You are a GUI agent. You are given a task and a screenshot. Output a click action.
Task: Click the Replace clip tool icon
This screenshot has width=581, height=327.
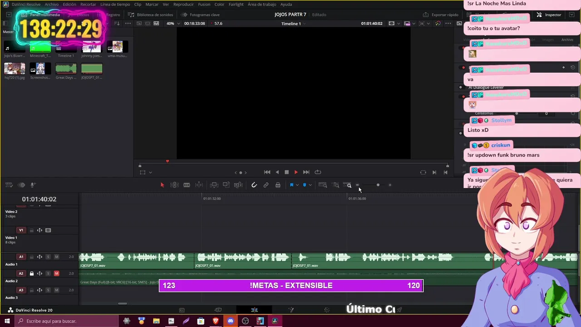pyautogui.click(x=238, y=185)
